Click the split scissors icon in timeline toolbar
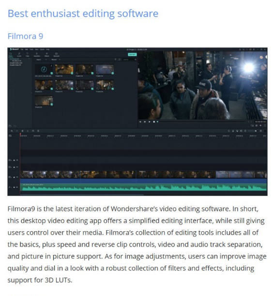The width and height of the screenshot is (273, 296). 28,131
